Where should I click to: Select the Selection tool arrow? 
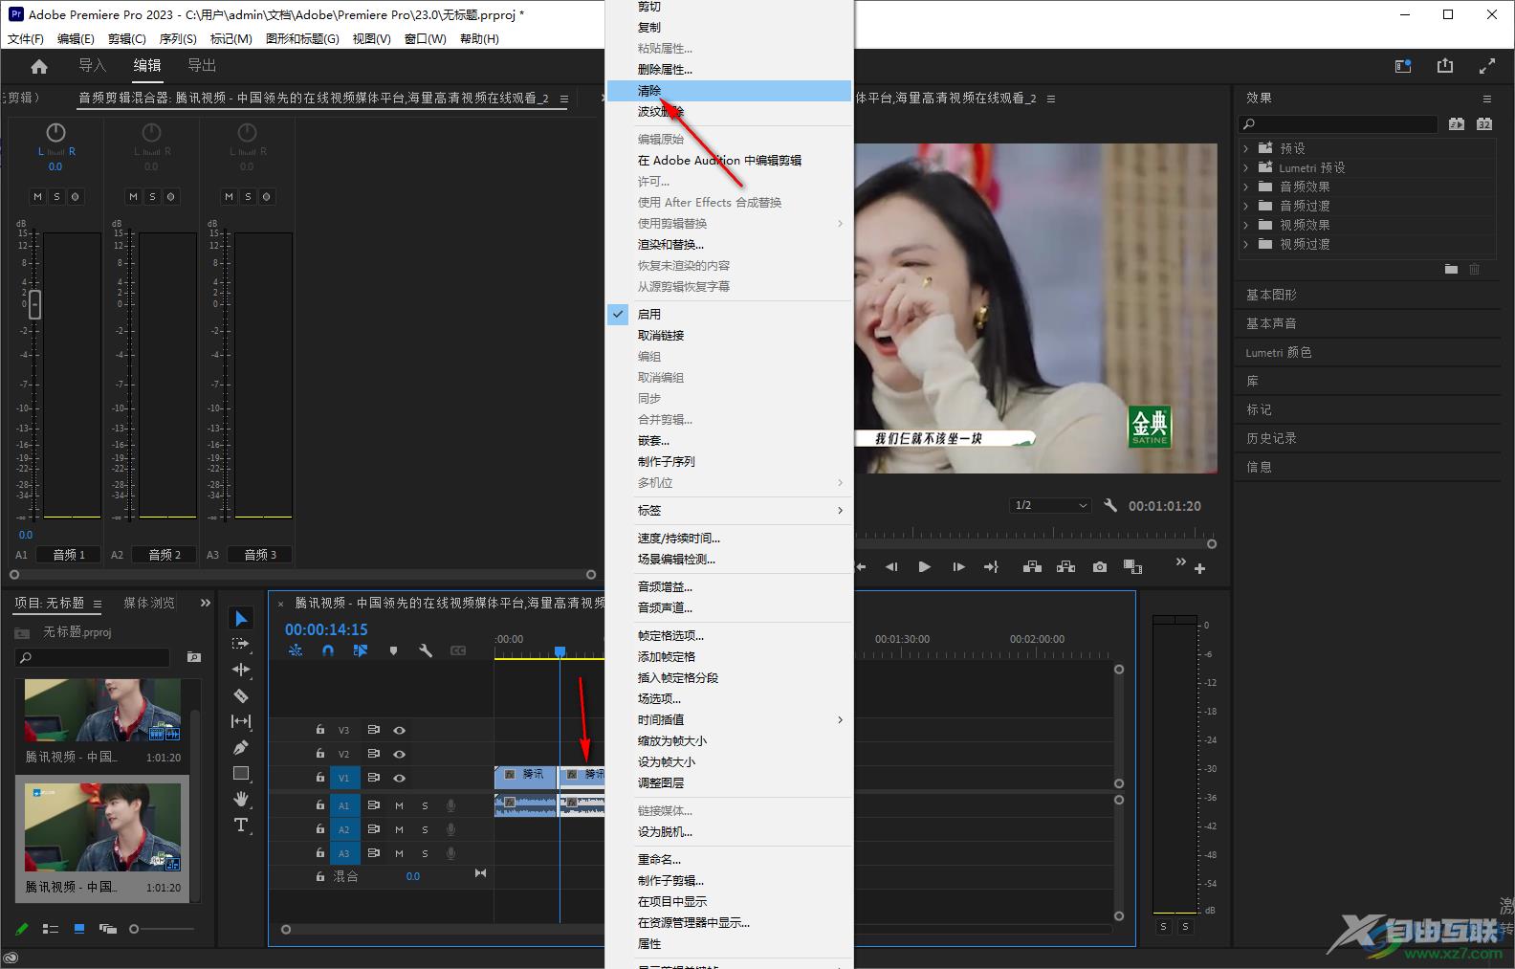(x=241, y=619)
